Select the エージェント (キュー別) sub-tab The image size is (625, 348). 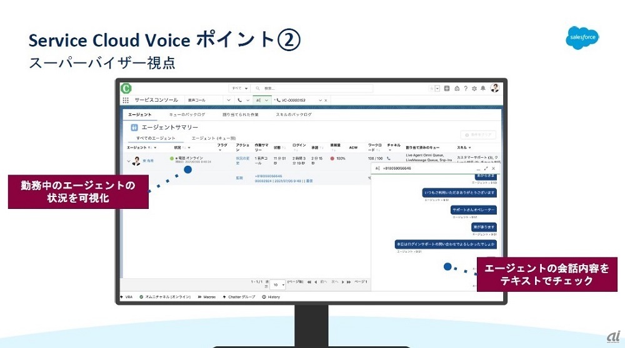(x=214, y=138)
